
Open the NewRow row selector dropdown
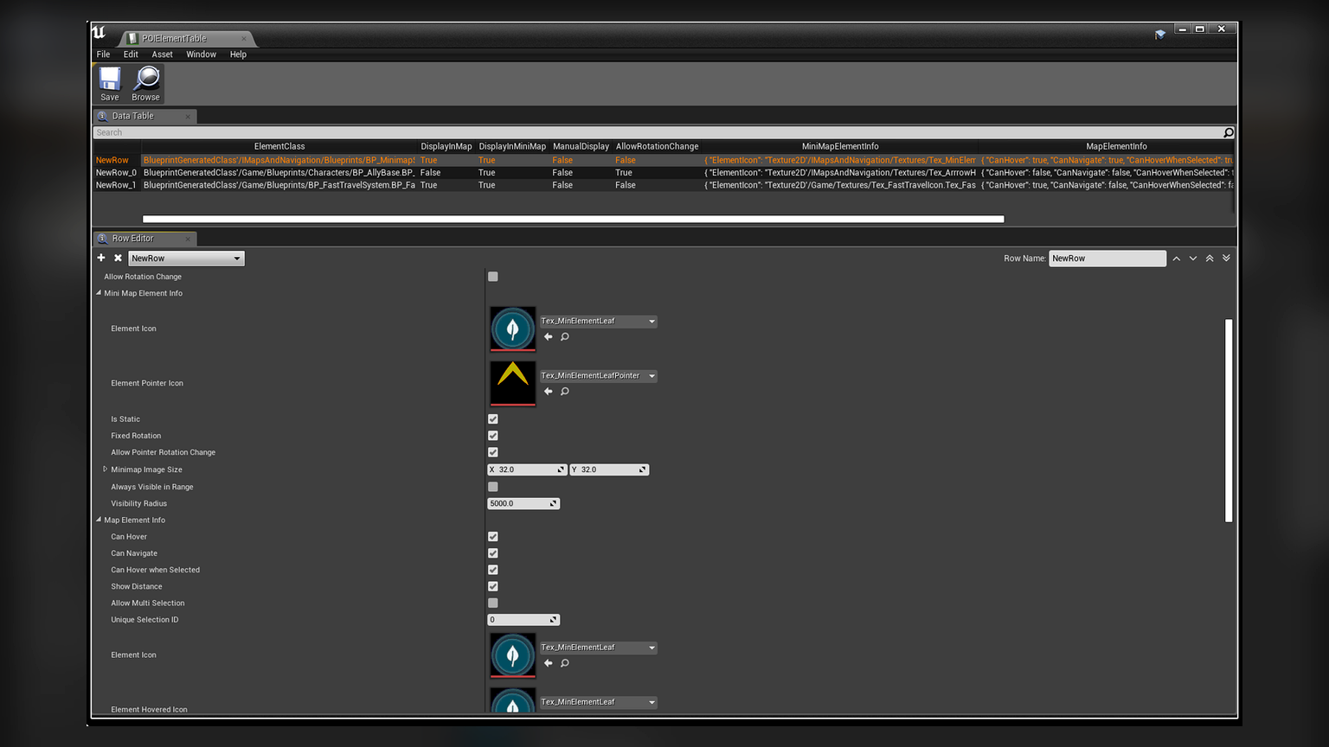click(186, 259)
